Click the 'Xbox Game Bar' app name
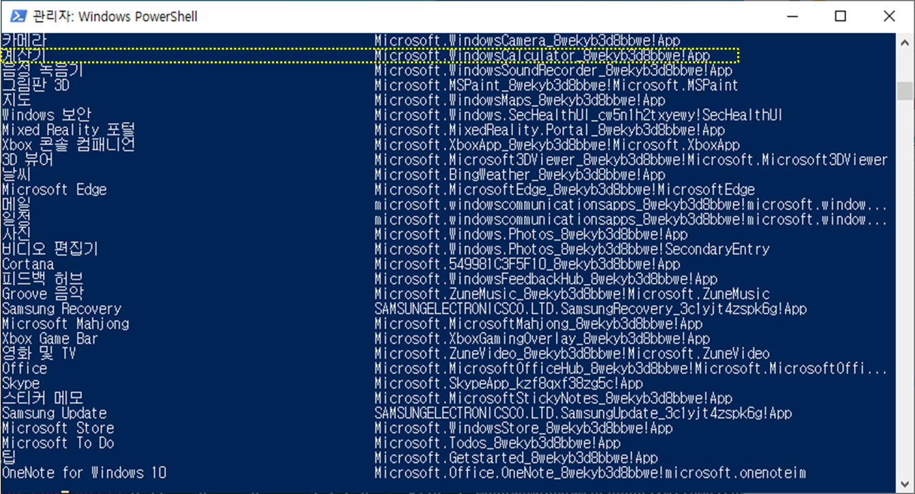This screenshot has height=494, width=915. pyautogui.click(x=50, y=339)
